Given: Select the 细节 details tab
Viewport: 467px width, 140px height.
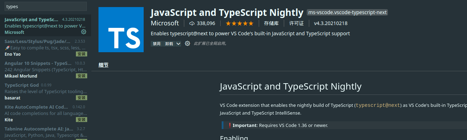Looking at the screenshot, I should tap(103, 65).
